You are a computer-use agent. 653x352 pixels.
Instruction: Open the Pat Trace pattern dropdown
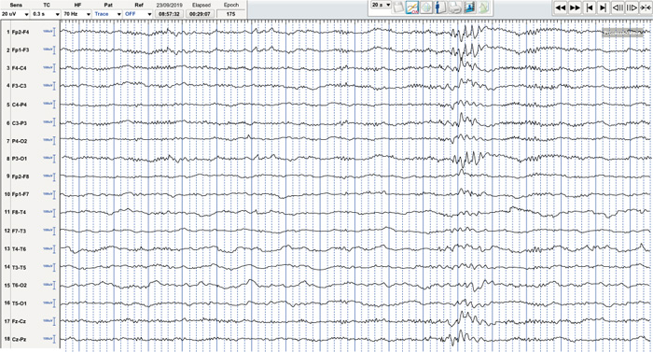tap(107, 14)
